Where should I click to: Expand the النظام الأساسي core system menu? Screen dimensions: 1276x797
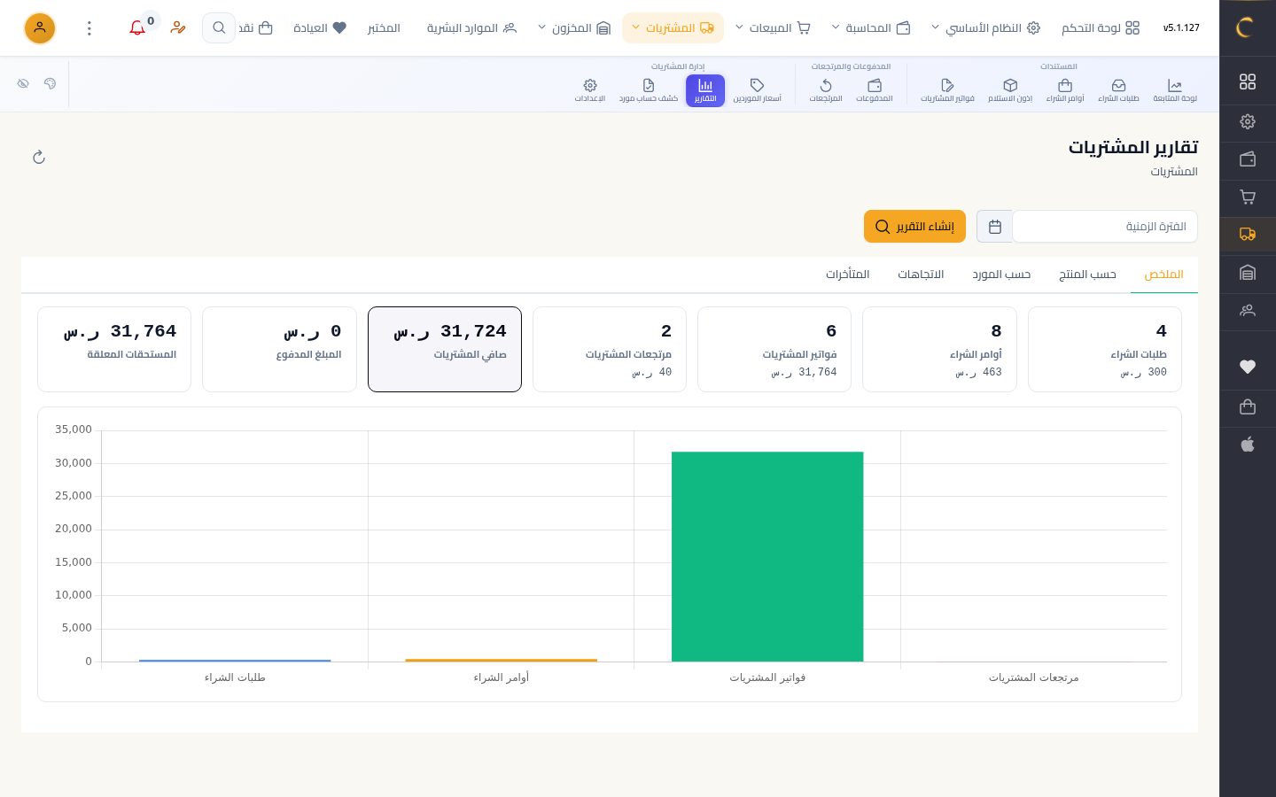pos(985,27)
